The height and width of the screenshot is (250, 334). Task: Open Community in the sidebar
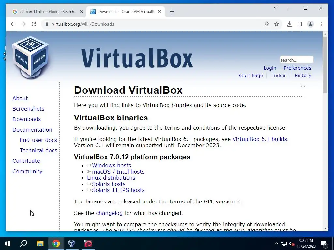pos(27,171)
